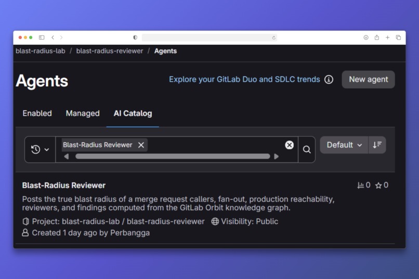This screenshot has width=419, height=279.
Task: Create a New agent
Action: tap(368, 79)
